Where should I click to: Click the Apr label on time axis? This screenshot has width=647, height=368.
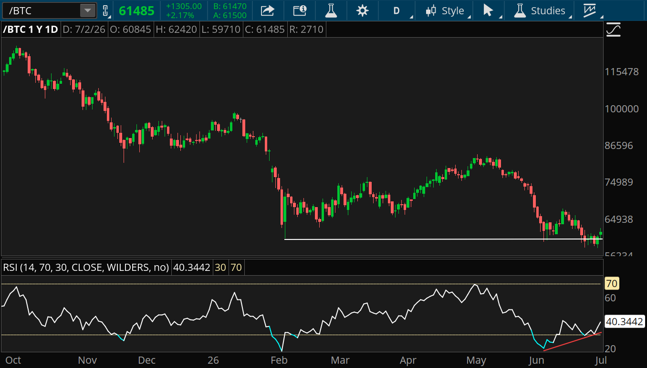click(x=408, y=360)
